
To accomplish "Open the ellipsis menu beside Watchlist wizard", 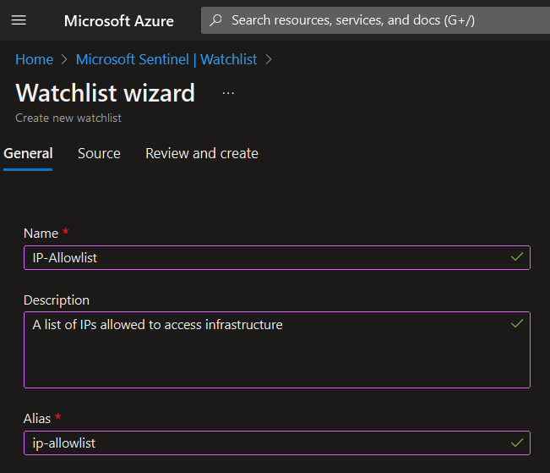I will coord(228,92).
